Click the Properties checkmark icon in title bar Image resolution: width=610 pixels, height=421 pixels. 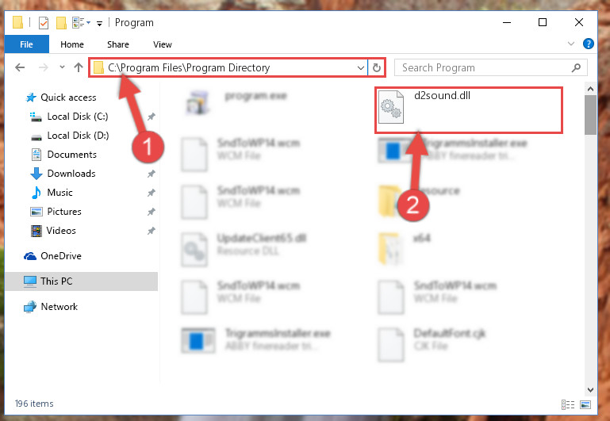coord(44,23)
